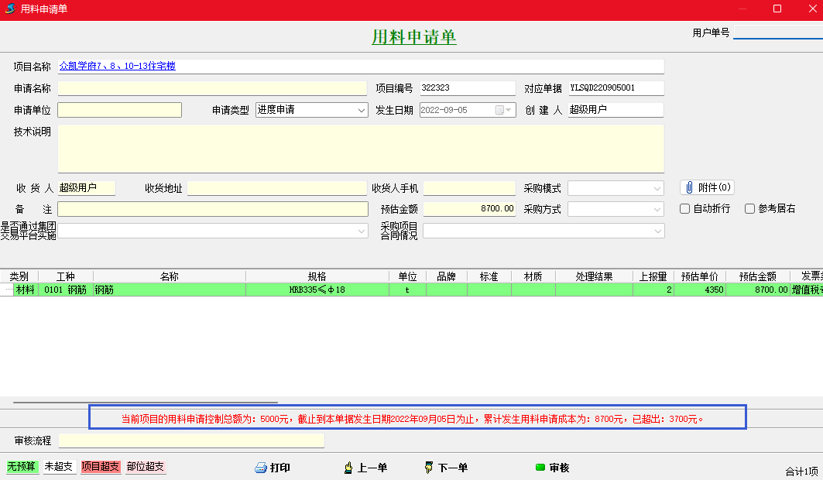Click the green 审核 approve icon
The width and height of the screenshot is (823, 480).
pos(540,468)
